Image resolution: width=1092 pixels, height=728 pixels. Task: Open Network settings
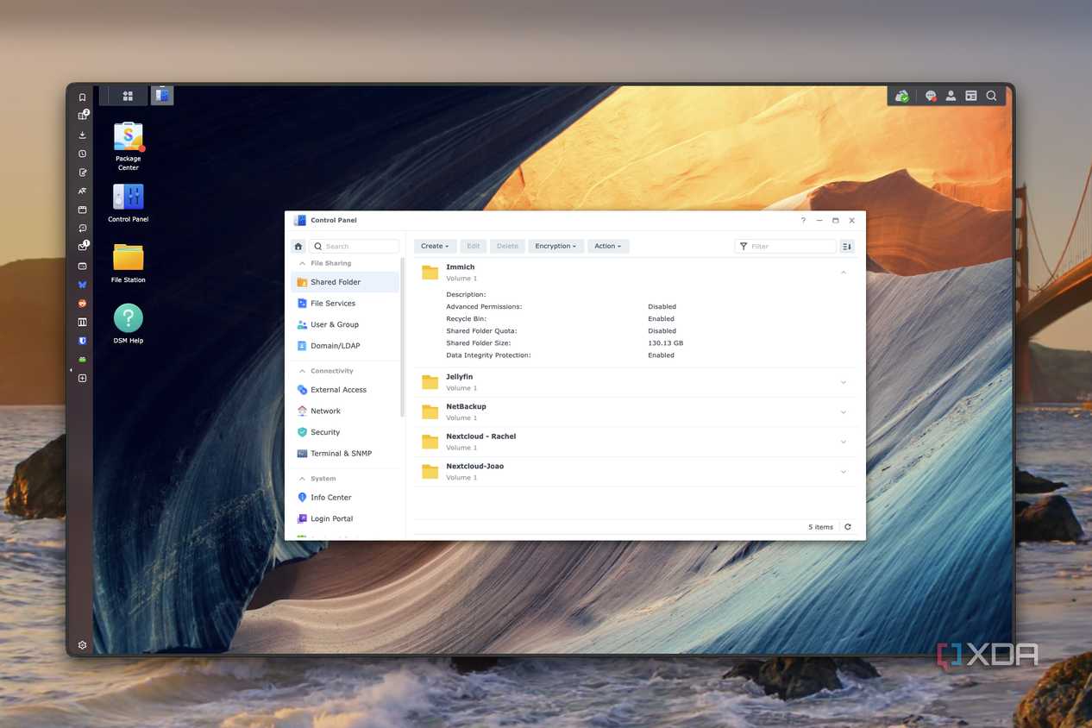click(345, 411)
